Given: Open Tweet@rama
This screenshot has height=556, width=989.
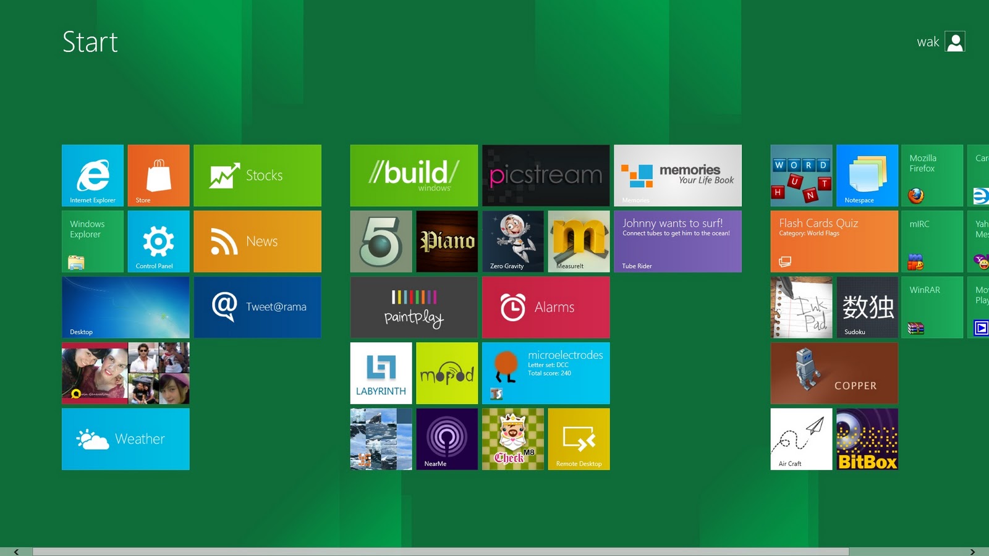Looking at the screenshot, I should tap(258, 307).
